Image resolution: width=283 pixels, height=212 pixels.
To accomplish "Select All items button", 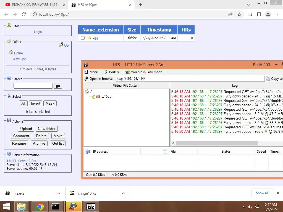I will coord(23,103).
